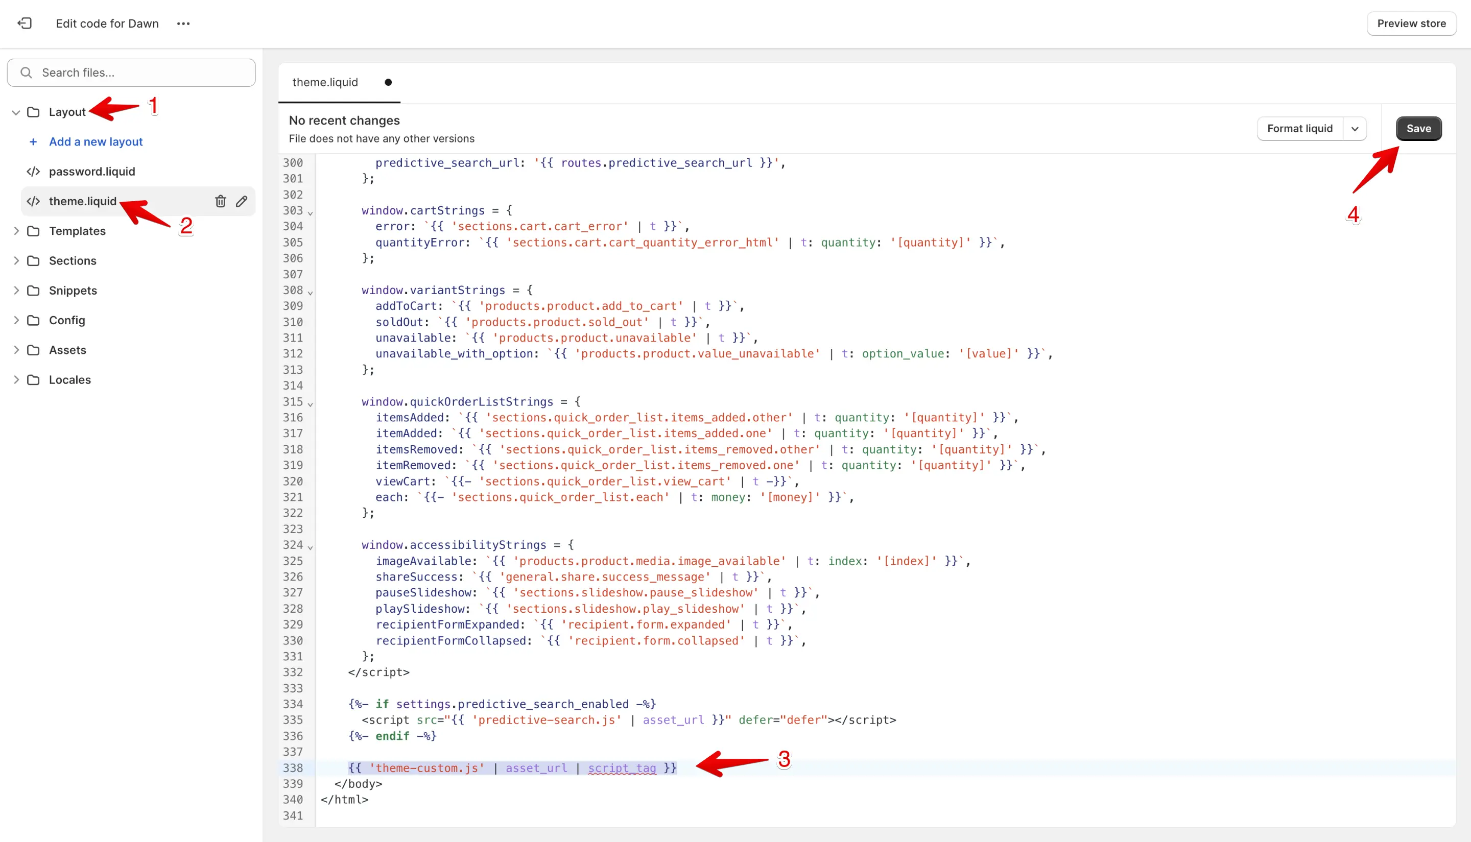The width and height of the screenshot is (1471, 842).
Task: Expand the Templates folder chevron
Action: [x=16, y=231]
